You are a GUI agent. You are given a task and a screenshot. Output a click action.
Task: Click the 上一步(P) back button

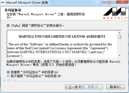(74, 87)
